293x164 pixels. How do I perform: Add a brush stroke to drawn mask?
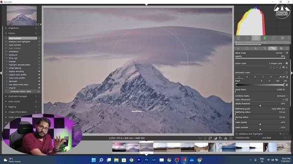pos(280,67)
